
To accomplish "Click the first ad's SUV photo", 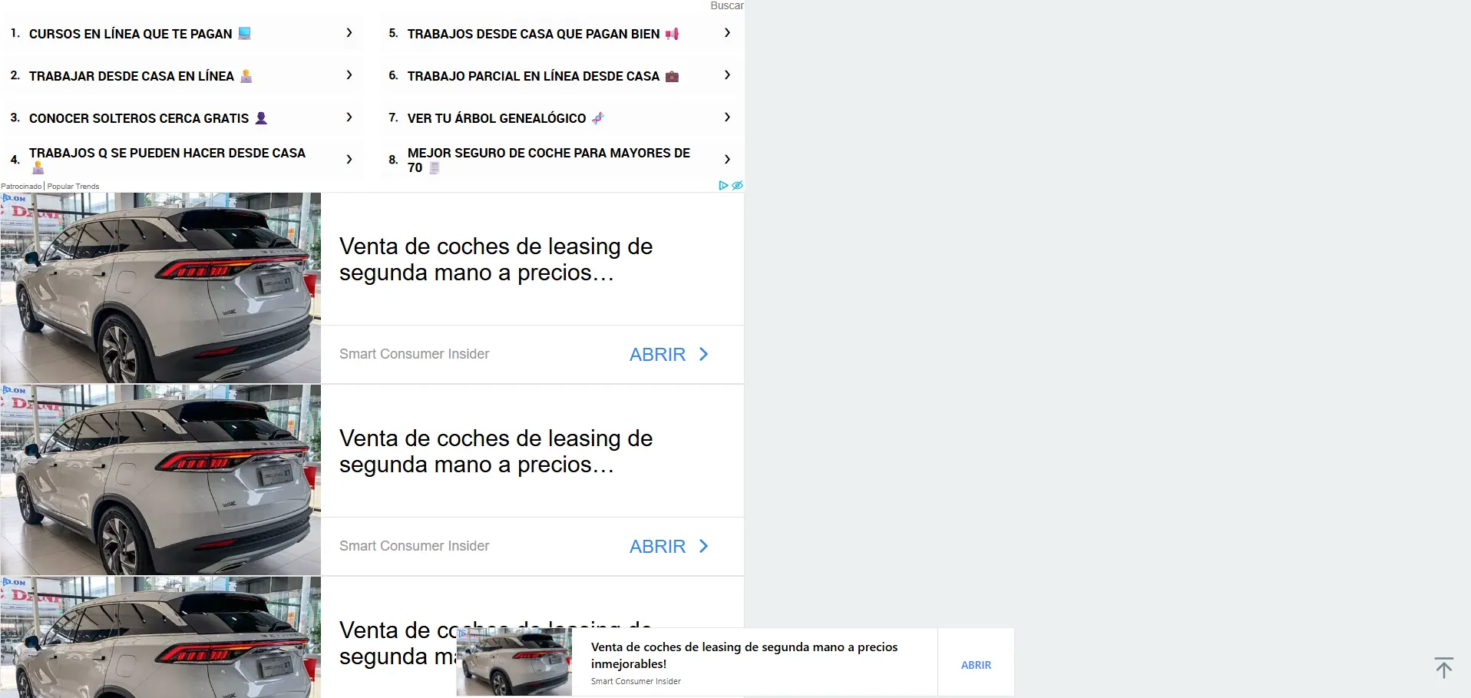I will click(x=160, y=288).
